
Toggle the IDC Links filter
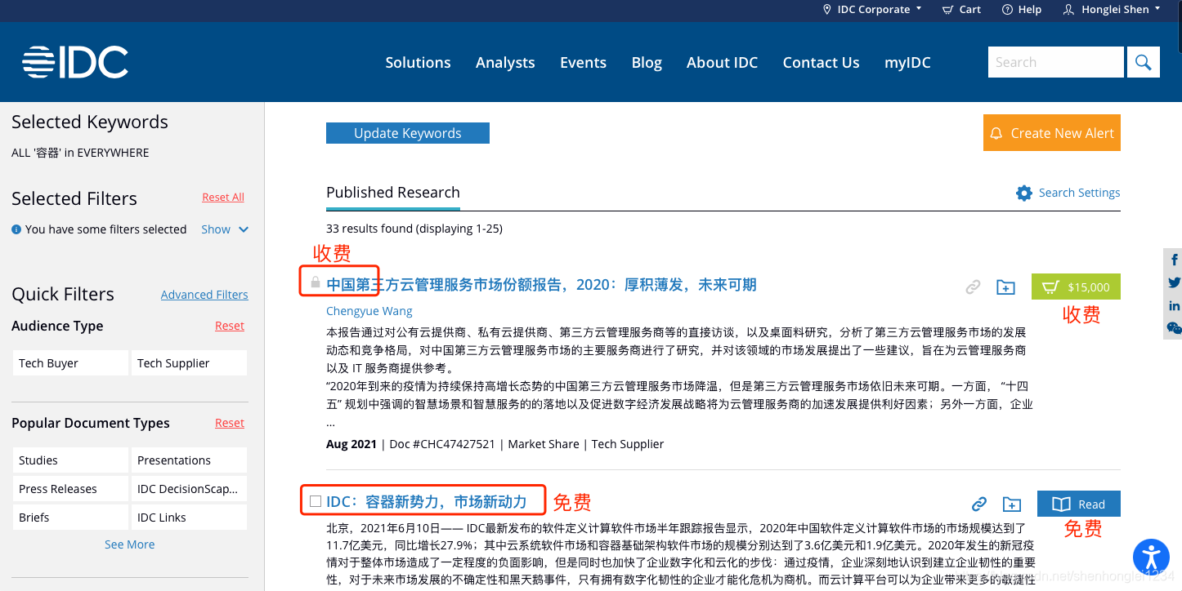[x=189, y=518]
